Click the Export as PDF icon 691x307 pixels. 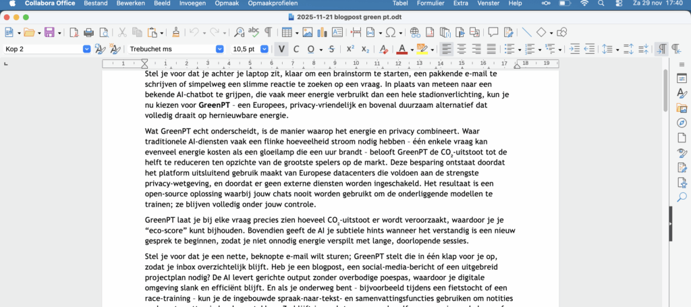point(74,32)
